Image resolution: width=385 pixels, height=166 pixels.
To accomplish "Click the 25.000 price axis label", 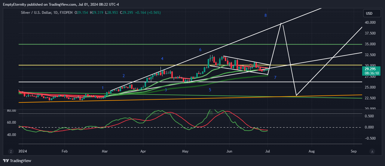I will (x=370, y=87).
